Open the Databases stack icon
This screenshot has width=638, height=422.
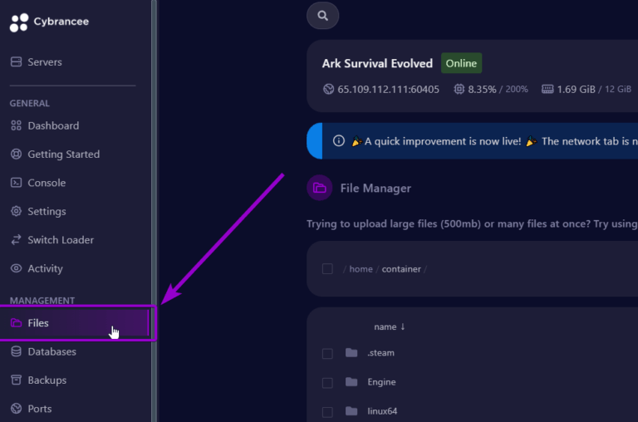click(17, 352)
